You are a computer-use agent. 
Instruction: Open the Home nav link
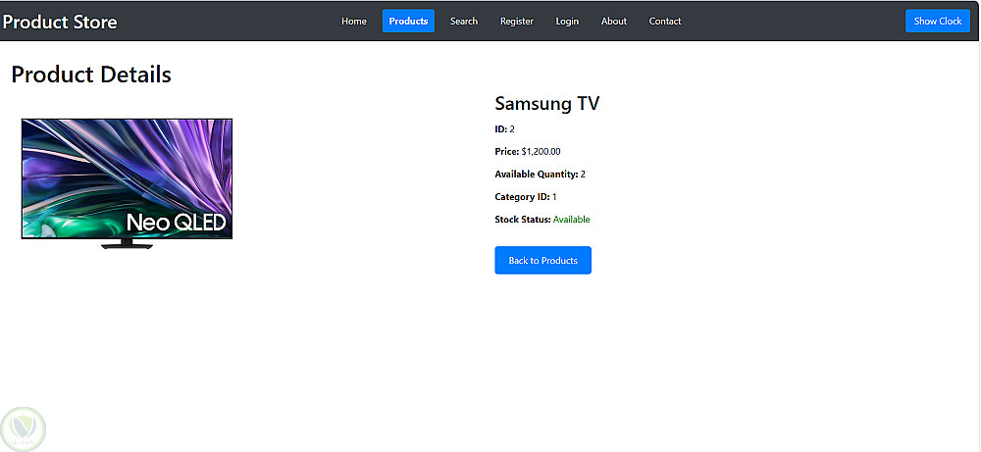[353, 22]
